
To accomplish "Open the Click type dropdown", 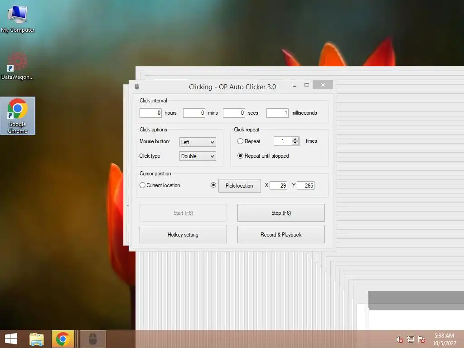I will 198,156.
